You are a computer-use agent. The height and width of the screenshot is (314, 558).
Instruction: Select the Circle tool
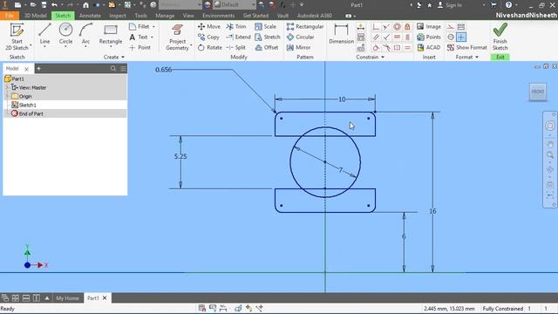[65, 34]
